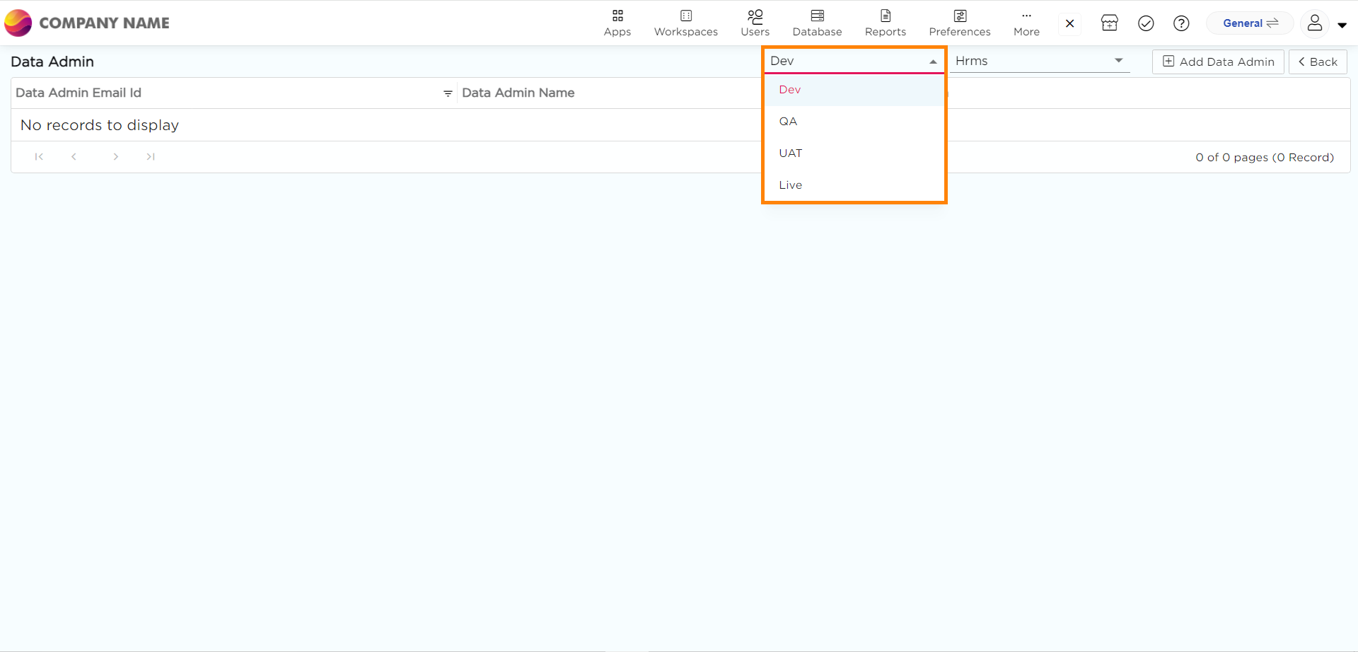Toggle the General switch button

[x=1250, y=23]
